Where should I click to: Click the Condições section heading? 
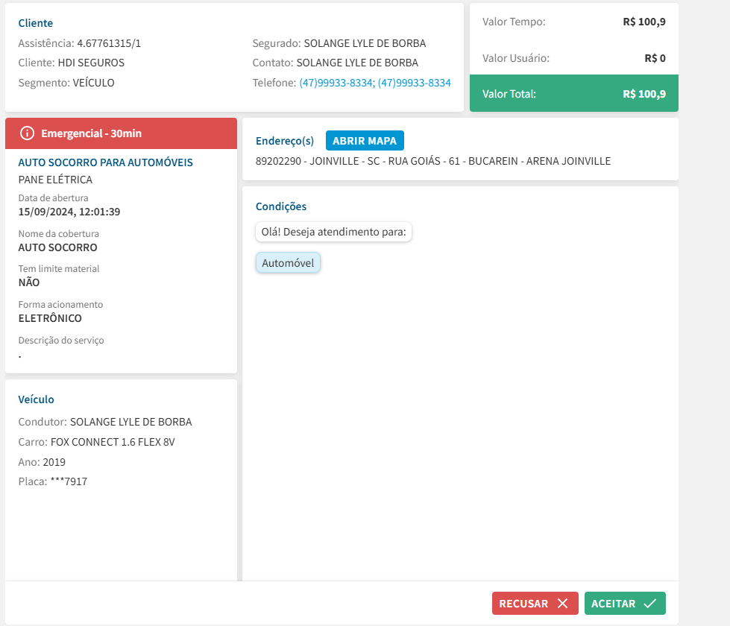(x=280, y=206)
